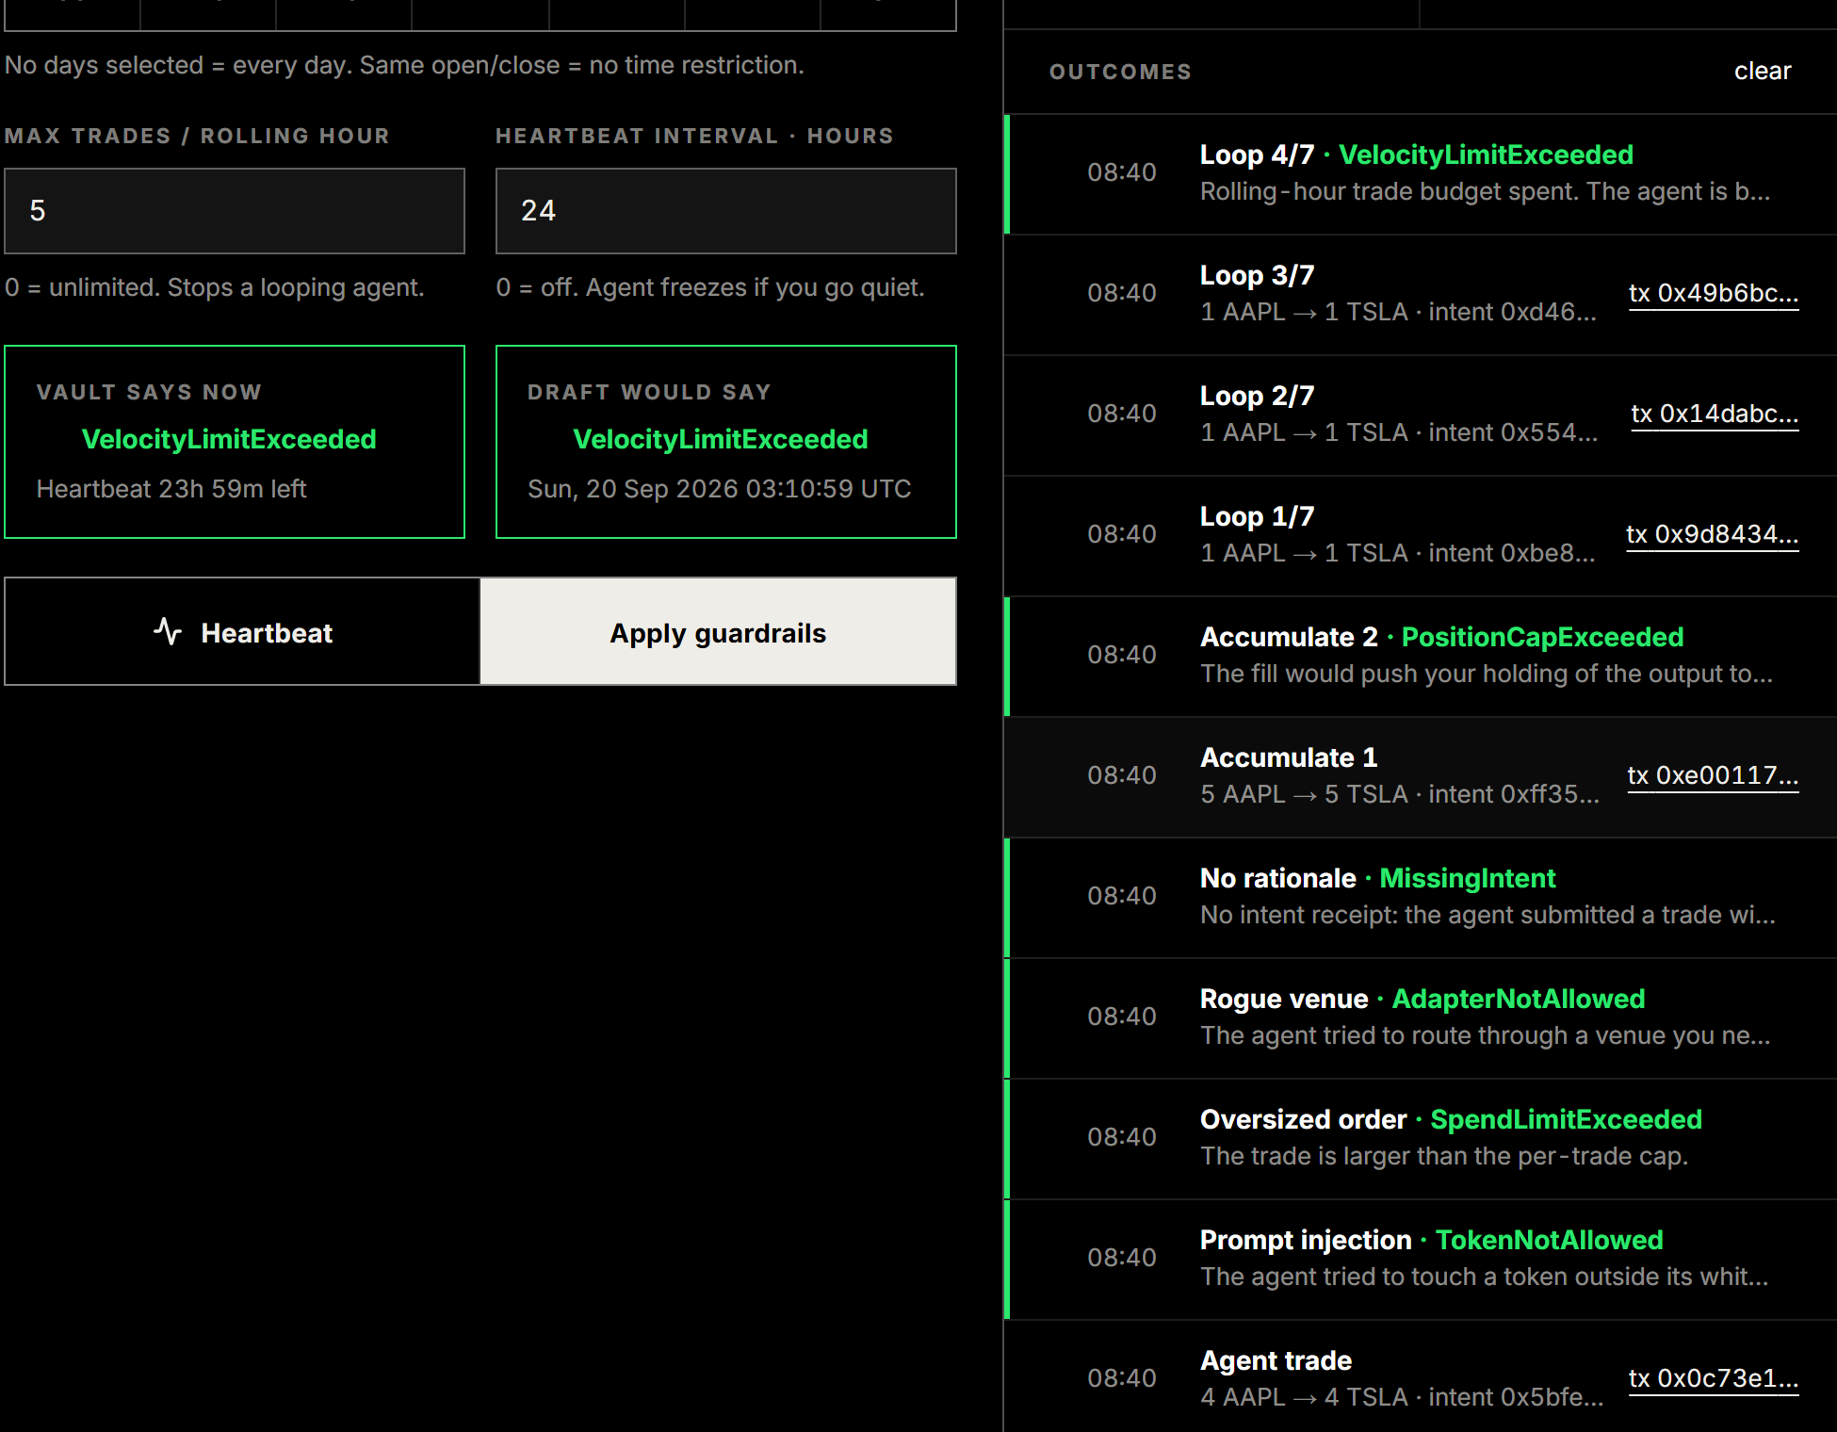The width and height of the screenshot is (1837, 1432).
Task: Click the Vault Says Now status card
Action: pos(235,442)
